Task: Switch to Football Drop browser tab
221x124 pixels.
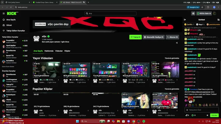Action: tap(45, 2)
